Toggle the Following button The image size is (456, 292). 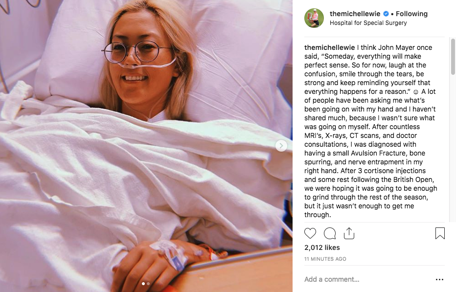[411, 14]
